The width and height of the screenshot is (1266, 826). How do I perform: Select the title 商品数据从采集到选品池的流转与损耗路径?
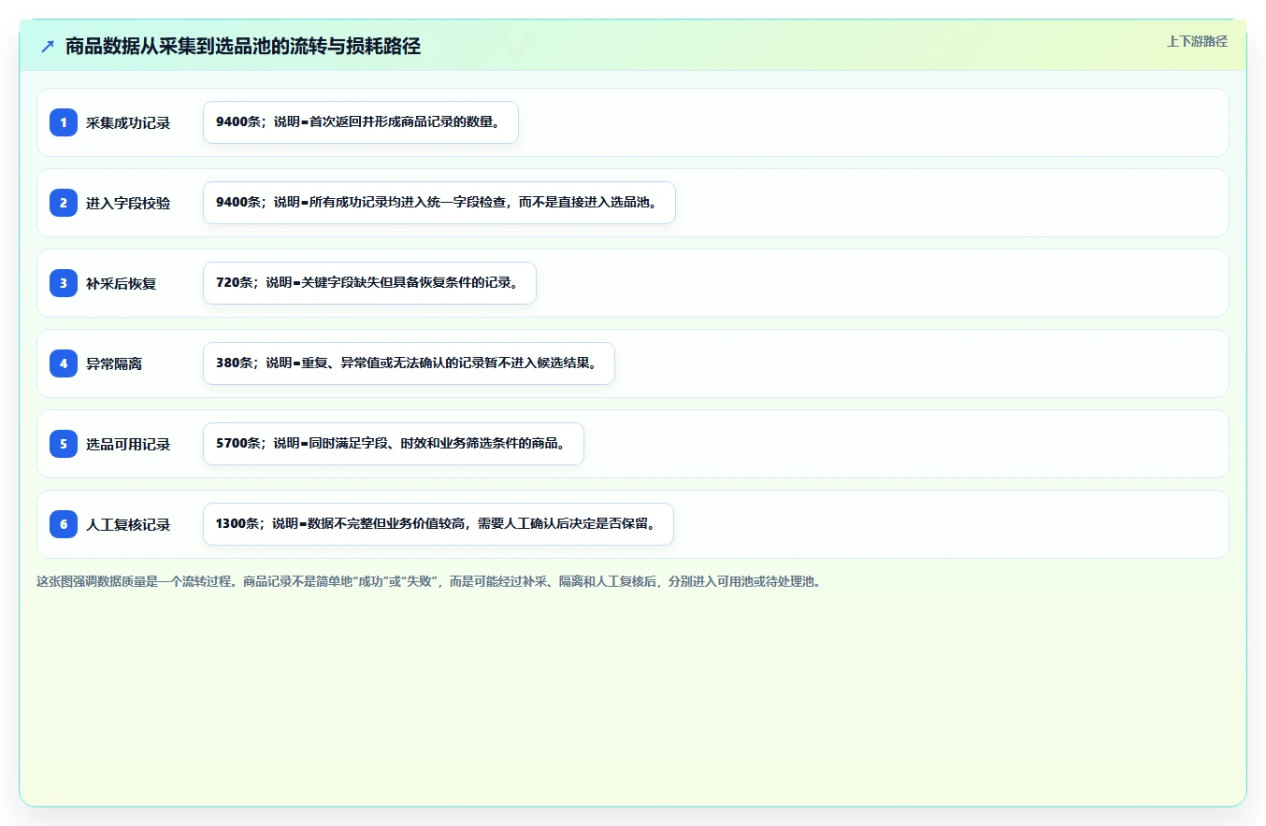(243, 47)
